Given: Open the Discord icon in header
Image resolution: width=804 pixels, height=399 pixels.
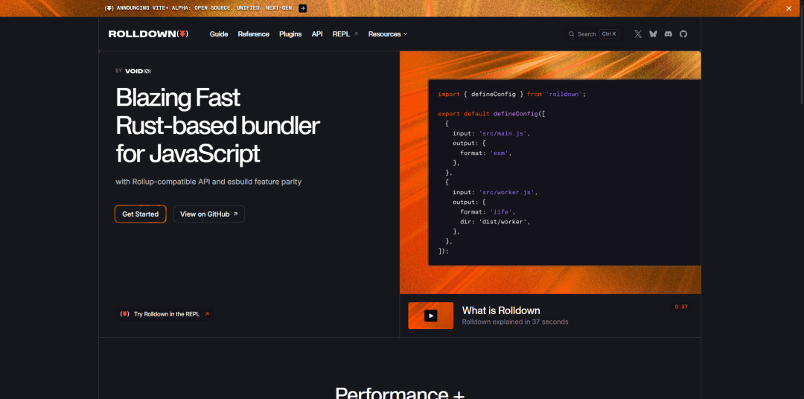Looking at the screenshot, I should click(x=668, y=33).
